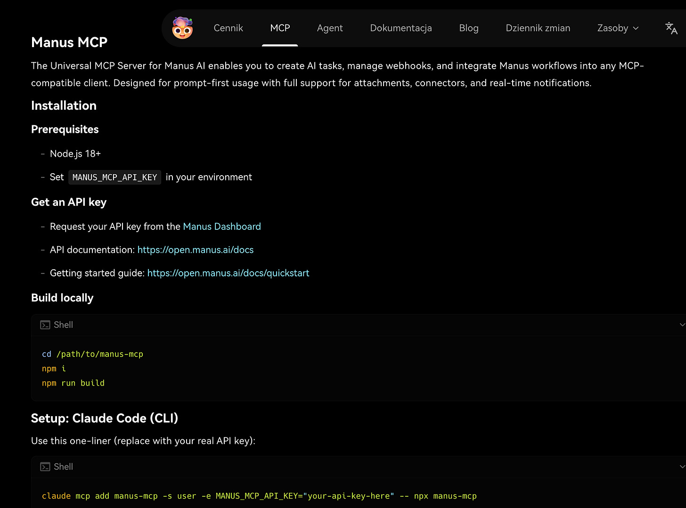Select the MCP navigation tab
The height and width of the screenshot is (508, 686).
(x=280, y=28)
